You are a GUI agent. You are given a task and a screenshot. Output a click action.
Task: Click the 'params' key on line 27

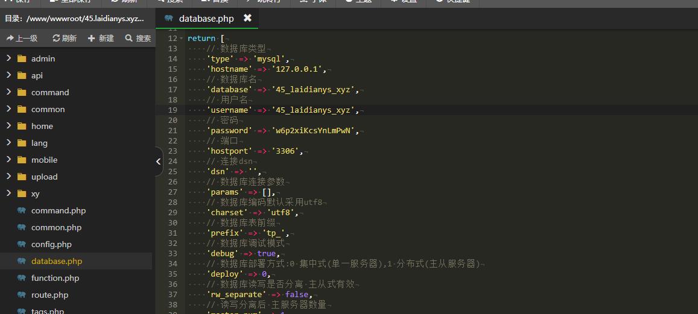tap(225, 192)
